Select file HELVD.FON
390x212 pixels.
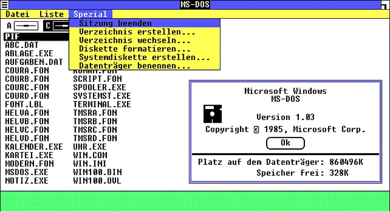27,138
